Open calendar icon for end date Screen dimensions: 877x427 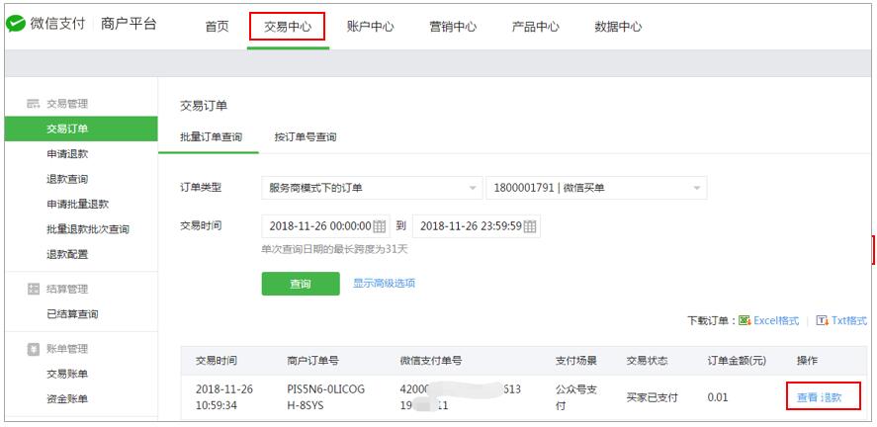click(530, 226)
